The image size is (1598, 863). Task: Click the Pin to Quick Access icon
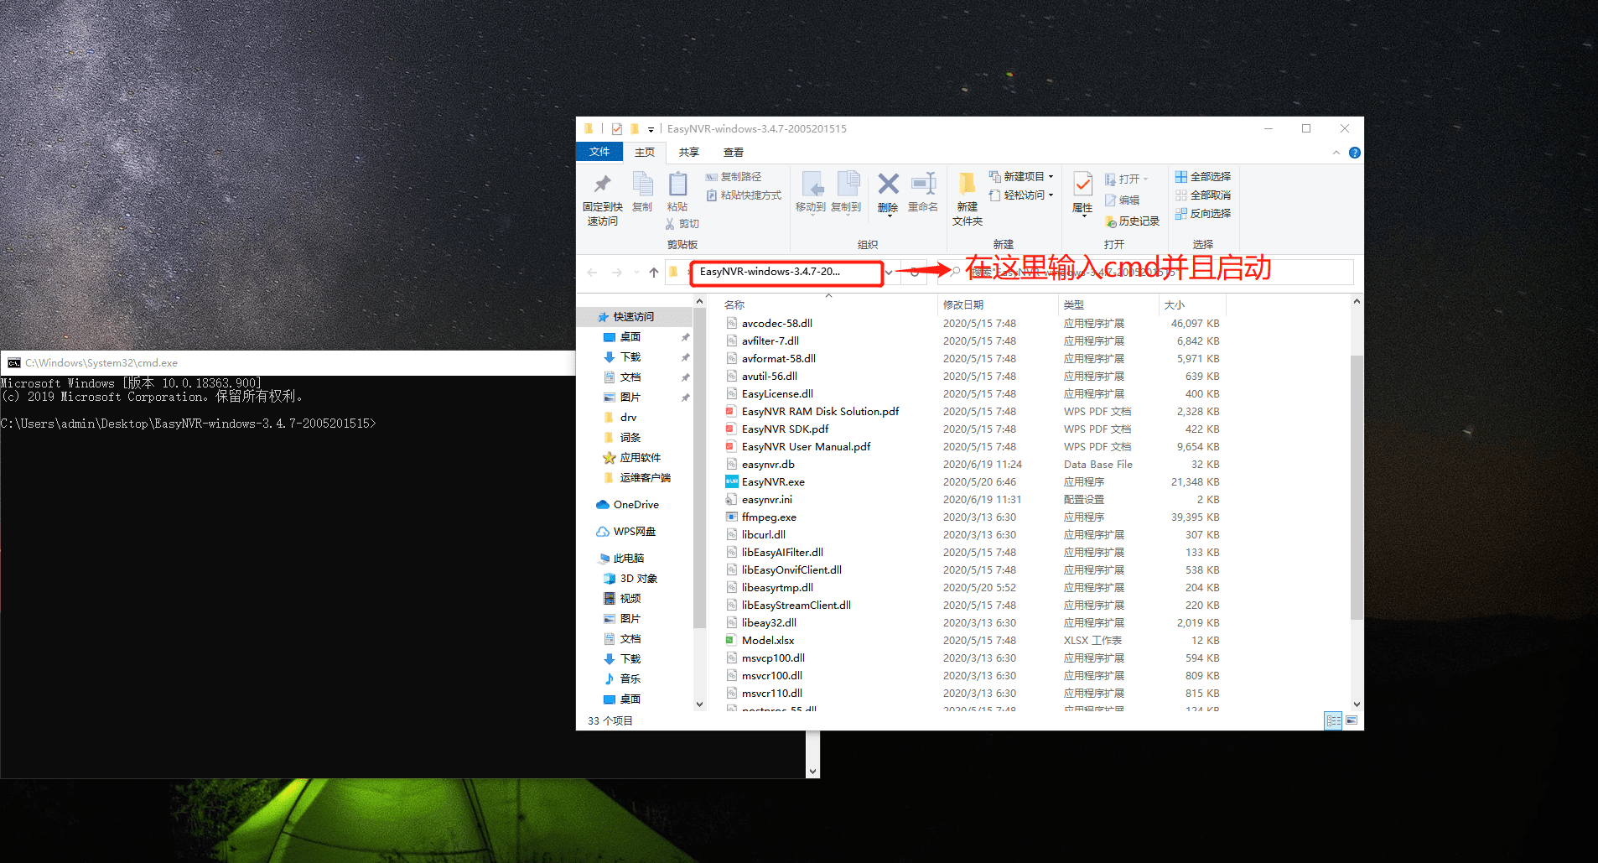[602, 185]
